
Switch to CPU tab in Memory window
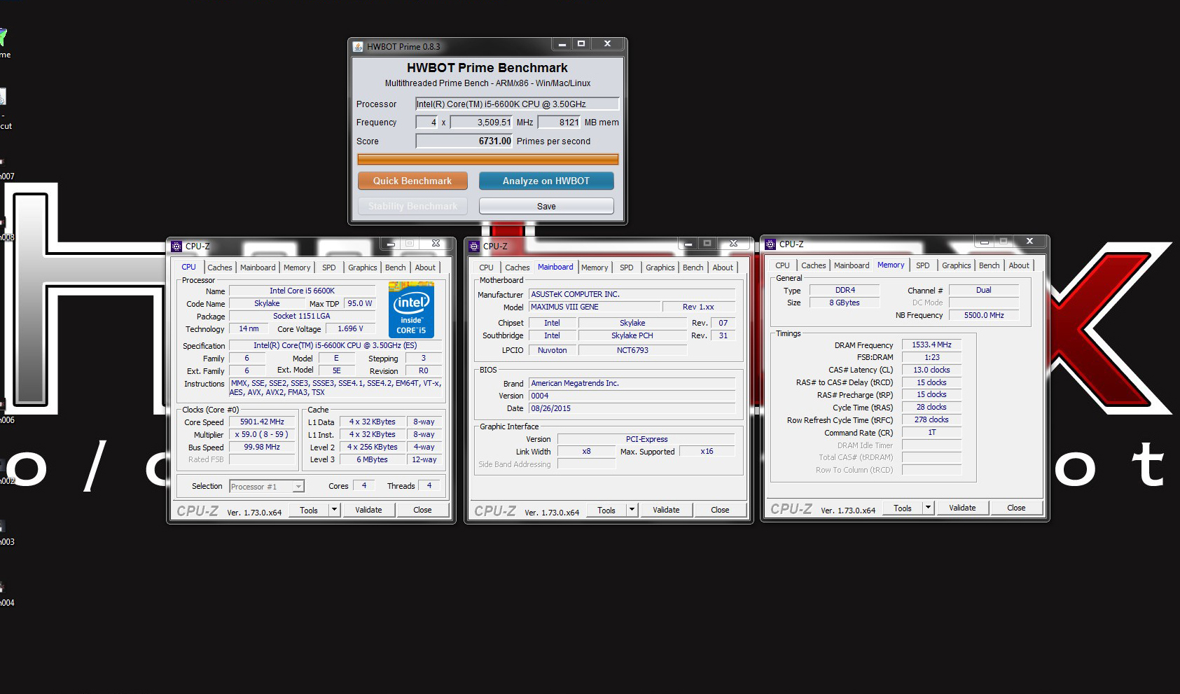[x=783, y=265]
